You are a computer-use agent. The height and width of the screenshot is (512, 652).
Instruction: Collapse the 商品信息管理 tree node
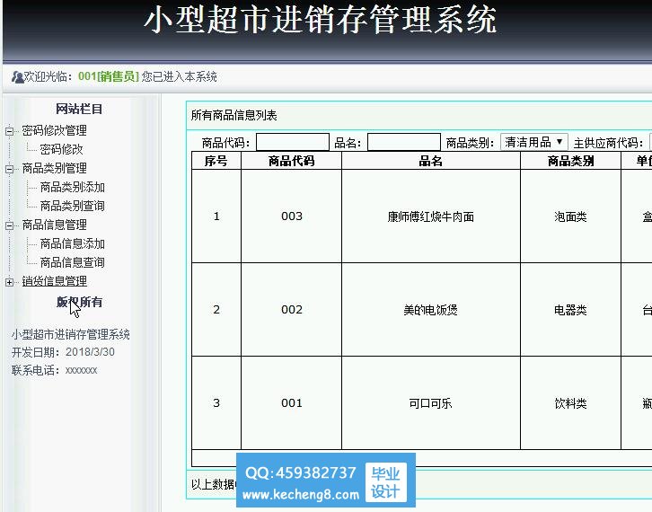click(x=9, y=225)
